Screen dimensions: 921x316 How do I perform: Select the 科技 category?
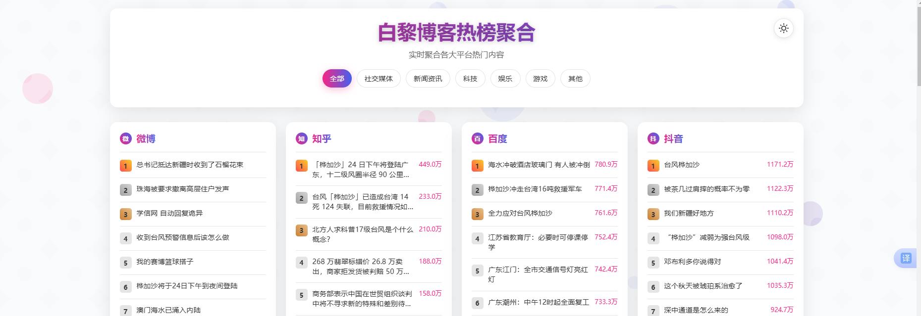click(x=470, y=79)
